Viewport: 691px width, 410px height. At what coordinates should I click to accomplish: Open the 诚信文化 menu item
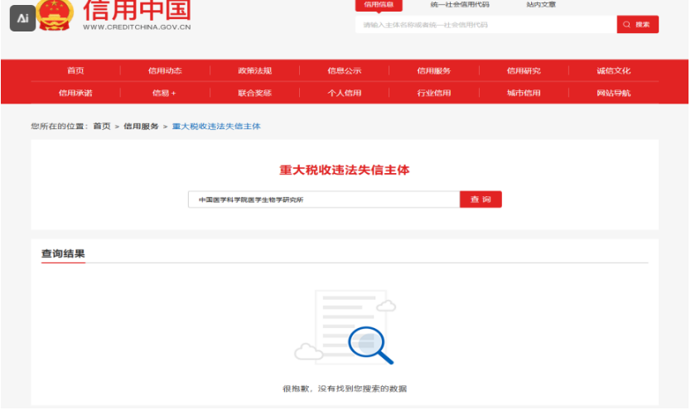coord(613,70)
